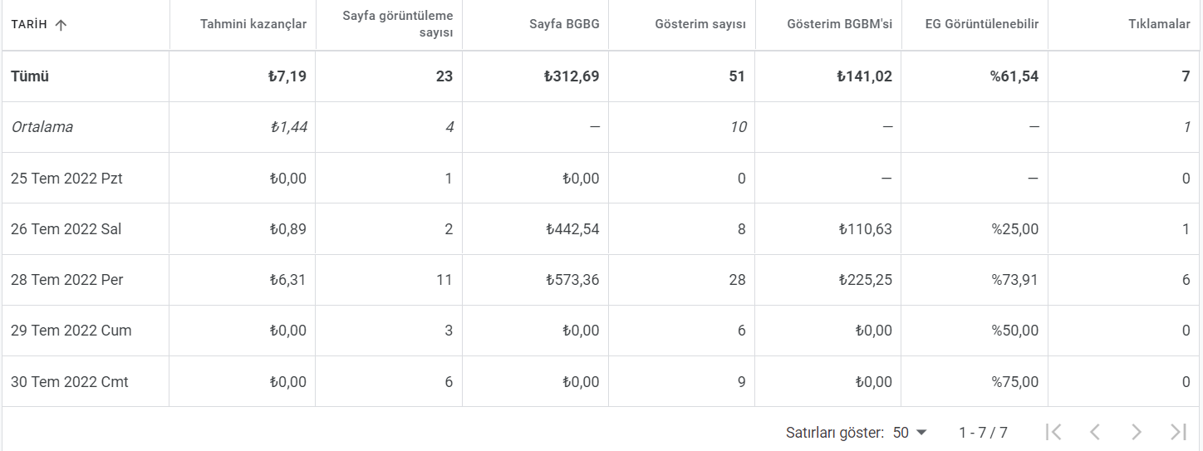Screen dimensions: 1203x451
Task: Select the 26 Tem 2022 Sal row
Action: pos(601,229)
